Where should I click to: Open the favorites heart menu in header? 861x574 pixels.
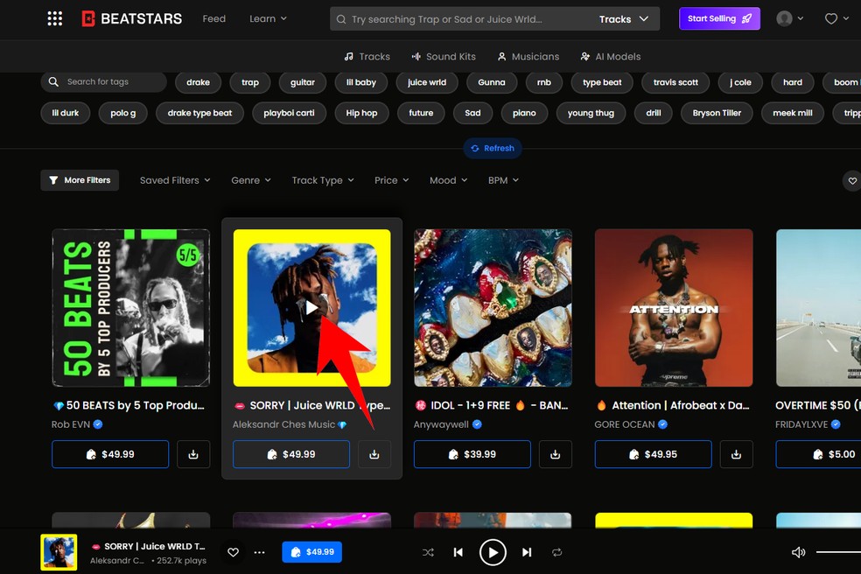pos(836,18)
